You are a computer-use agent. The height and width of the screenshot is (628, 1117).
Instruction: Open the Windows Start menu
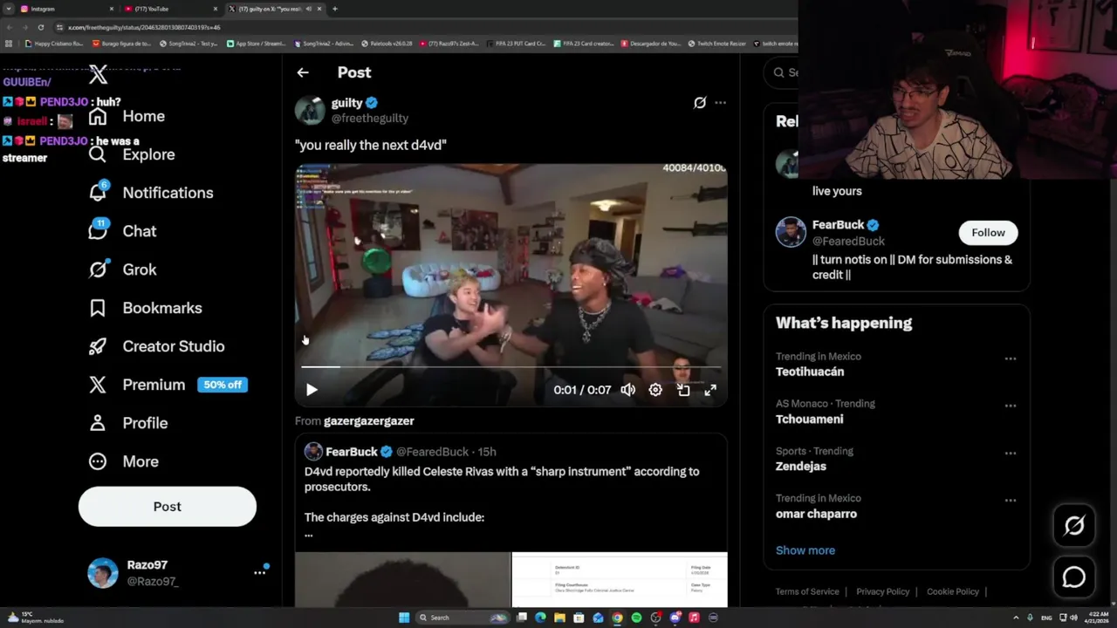404,618
